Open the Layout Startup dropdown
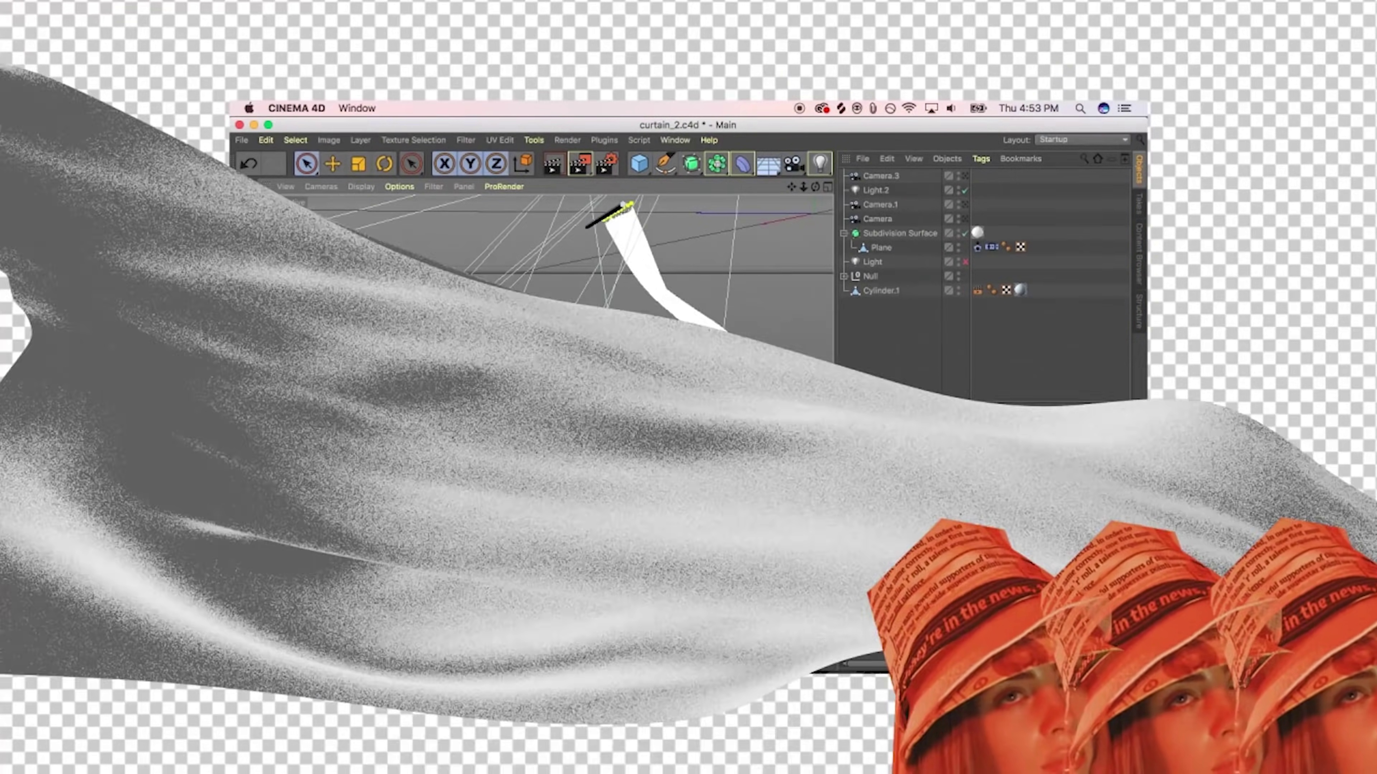1377x774 pixels. [x=1083, y=139]
